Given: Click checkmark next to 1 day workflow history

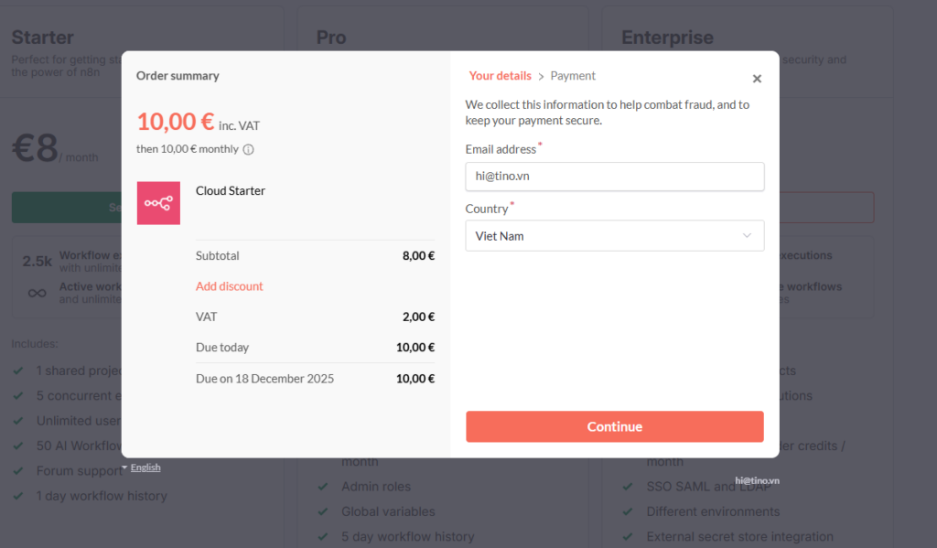Looking at the screenshot, I should coord(17,496).
